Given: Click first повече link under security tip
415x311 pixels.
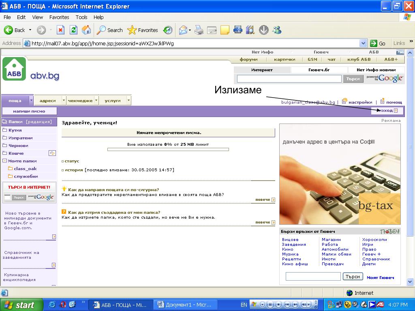Looking at the screenshot, I should [265, 200].
